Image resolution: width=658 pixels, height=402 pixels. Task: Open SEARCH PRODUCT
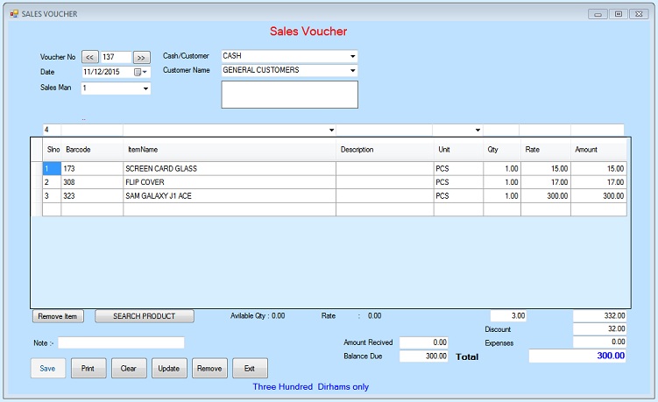click(144, 316)
